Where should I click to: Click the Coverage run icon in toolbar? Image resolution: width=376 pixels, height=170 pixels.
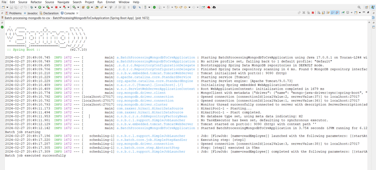(x=48, y=7)
